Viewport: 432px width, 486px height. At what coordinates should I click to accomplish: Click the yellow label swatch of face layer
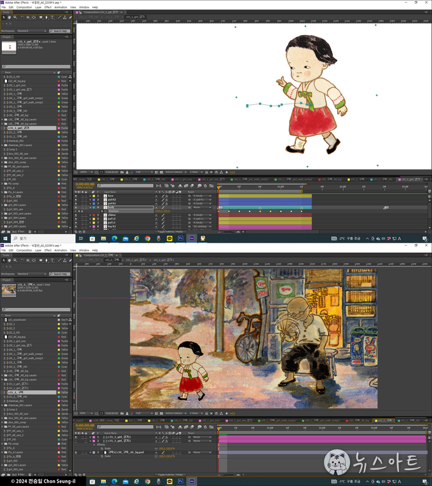pos(94,196)
